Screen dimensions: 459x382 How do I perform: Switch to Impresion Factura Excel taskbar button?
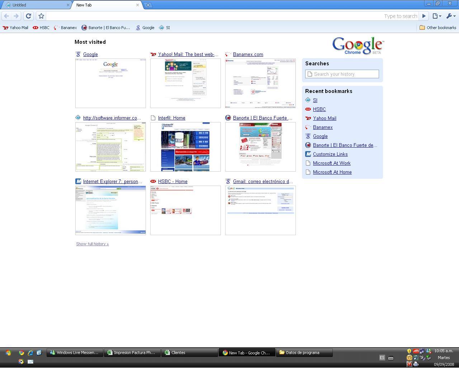click(132, 353)
